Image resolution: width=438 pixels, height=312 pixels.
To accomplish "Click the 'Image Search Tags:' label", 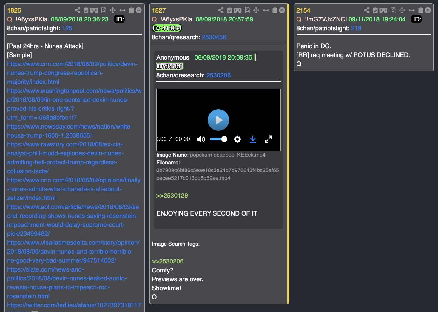I will pyautogui.click(x=176, y=244).
